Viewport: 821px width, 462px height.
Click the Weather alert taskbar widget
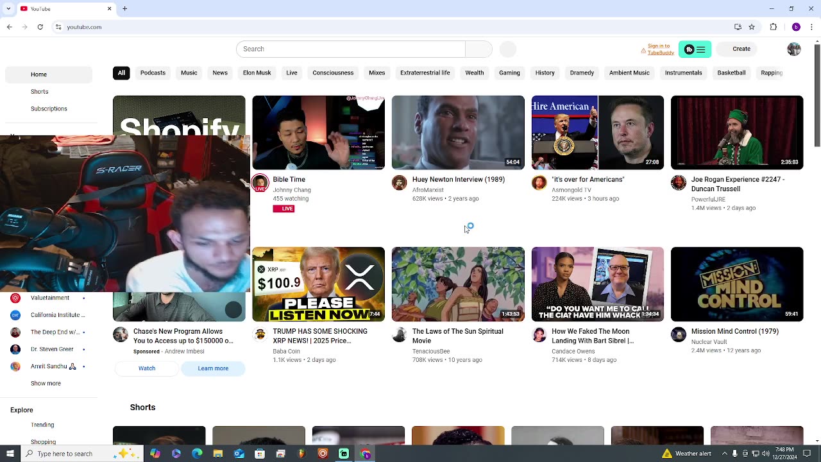click(x=686, y=454)
